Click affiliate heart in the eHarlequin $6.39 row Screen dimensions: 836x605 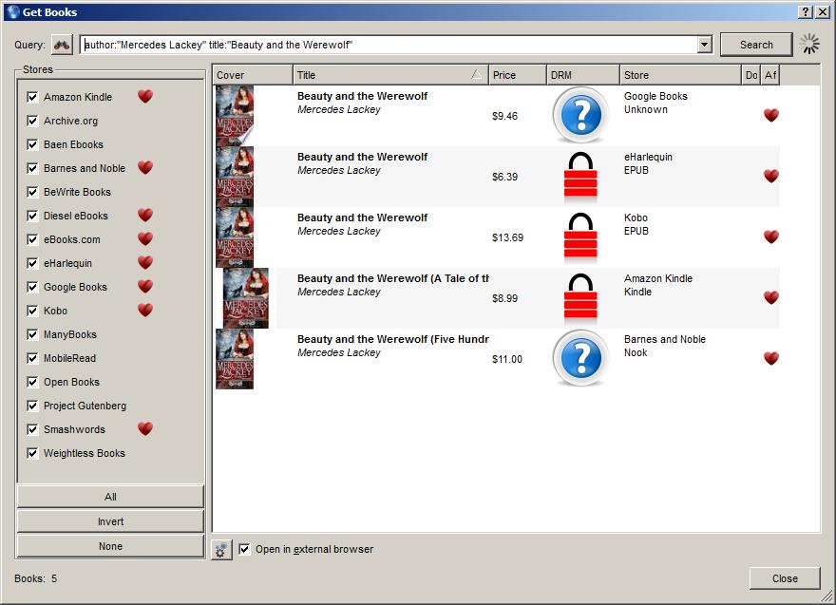(x=771, y=176)
